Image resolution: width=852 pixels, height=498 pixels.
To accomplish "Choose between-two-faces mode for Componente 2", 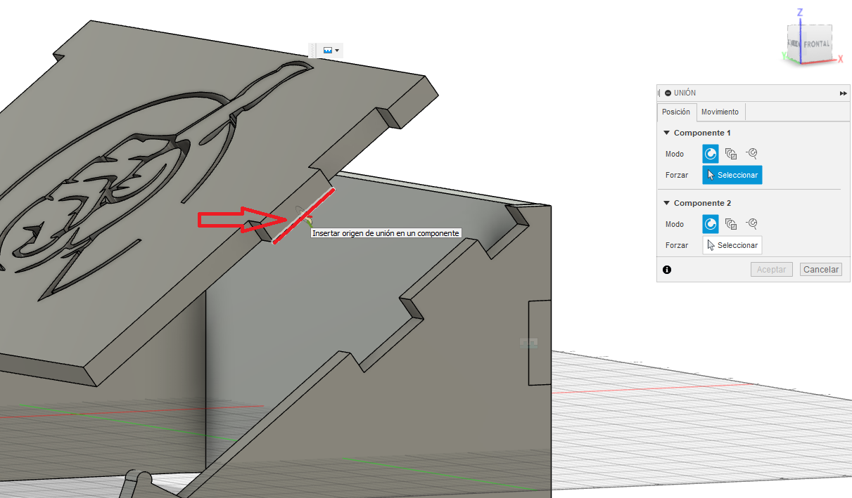I will (731, 224).
